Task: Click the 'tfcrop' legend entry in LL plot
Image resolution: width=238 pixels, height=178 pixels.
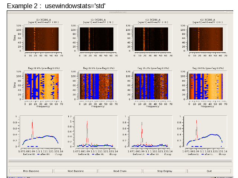Action: 221,154
